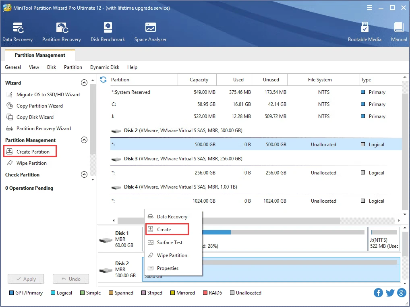Screen dimensions: 410x307
Task: Open the Data Recovery tool
Action: (x=17, y=31)
